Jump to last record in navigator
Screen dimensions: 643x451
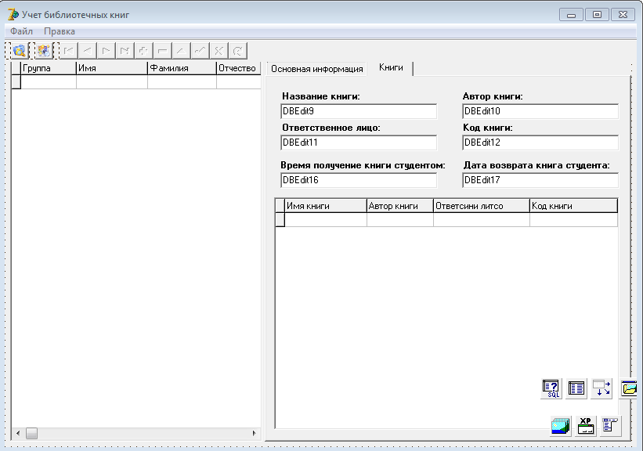(125, 51)
